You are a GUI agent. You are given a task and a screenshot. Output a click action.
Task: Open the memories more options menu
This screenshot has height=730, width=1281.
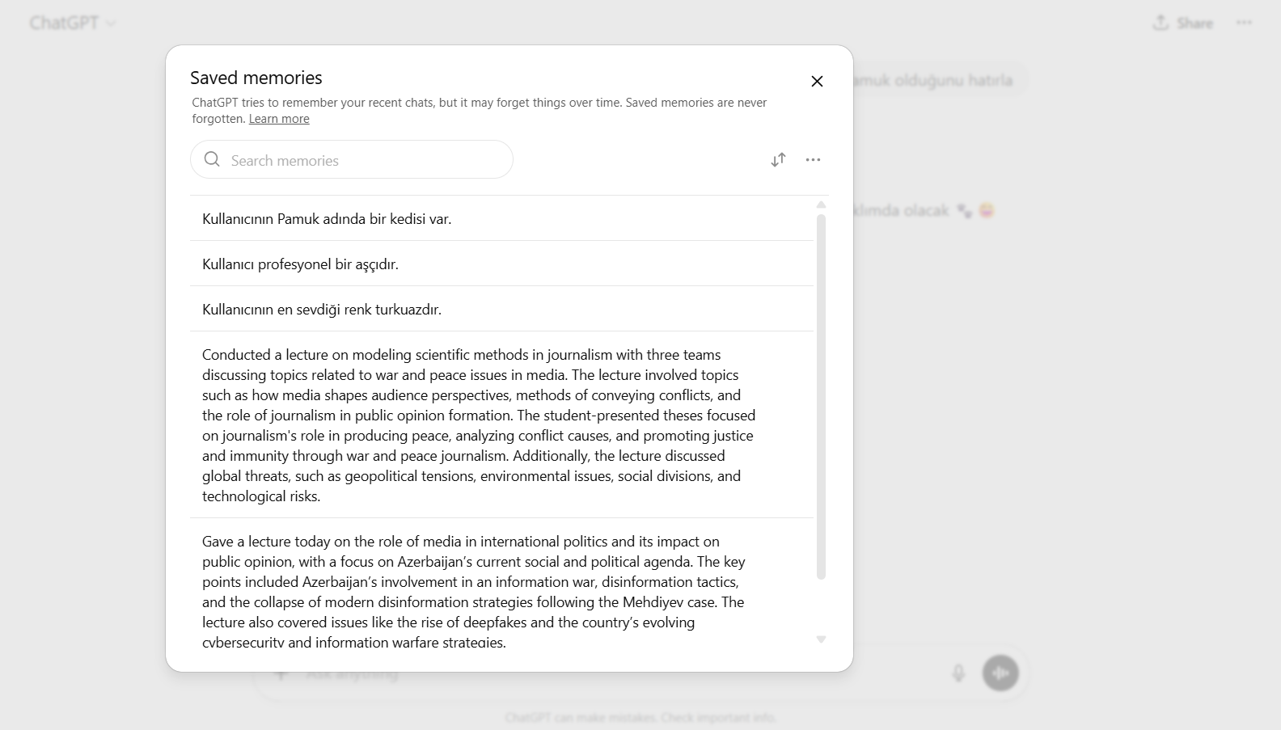813,160
